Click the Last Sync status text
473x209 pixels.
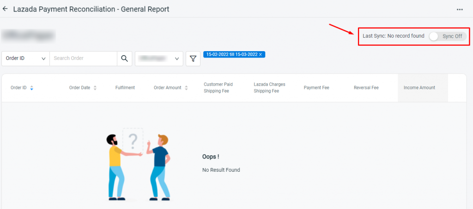pyautogui.click(x=394, y=36)
